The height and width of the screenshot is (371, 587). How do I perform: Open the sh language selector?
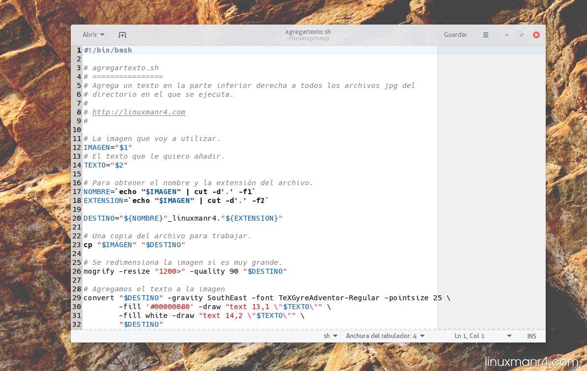(x=330, y=336)
